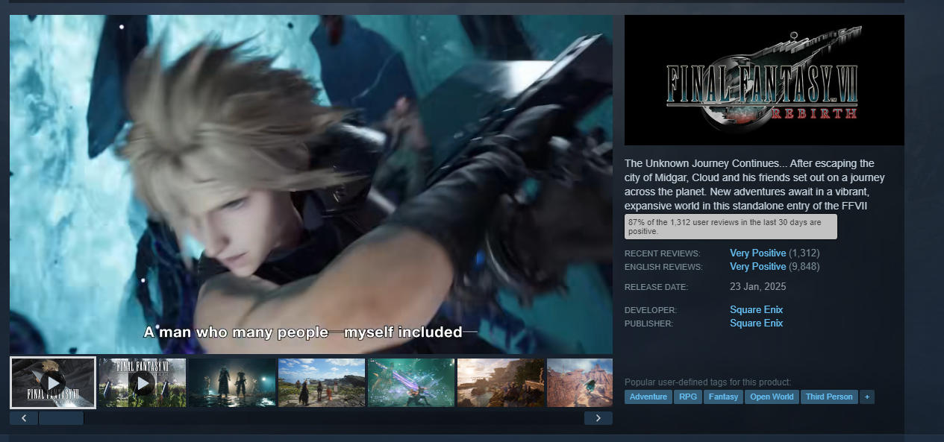Select the grassland party screenshot thumbnail

coord(322,383)
